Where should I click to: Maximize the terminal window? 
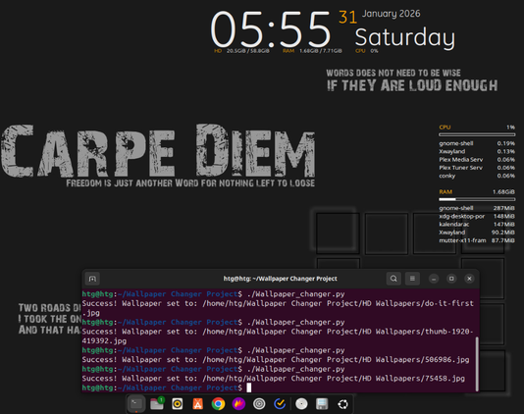pos(451,279)
